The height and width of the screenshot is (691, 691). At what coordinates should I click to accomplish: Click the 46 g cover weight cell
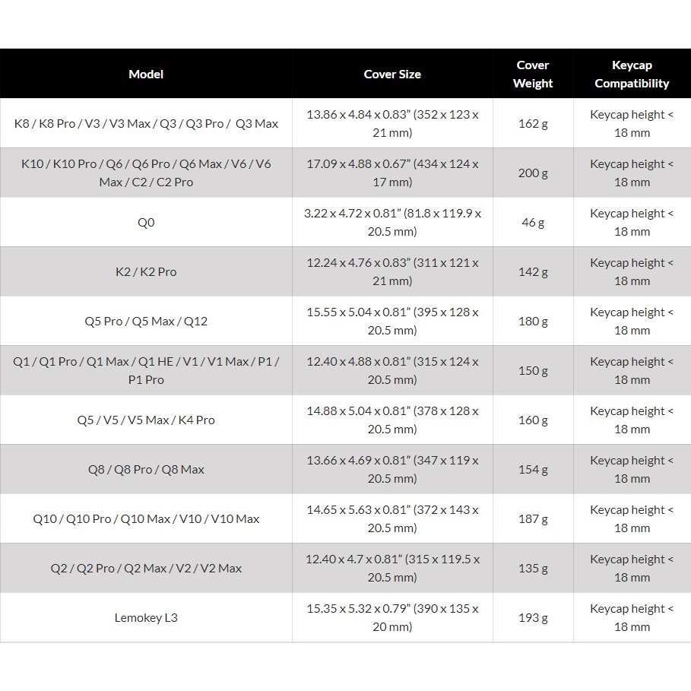[533, 223]
